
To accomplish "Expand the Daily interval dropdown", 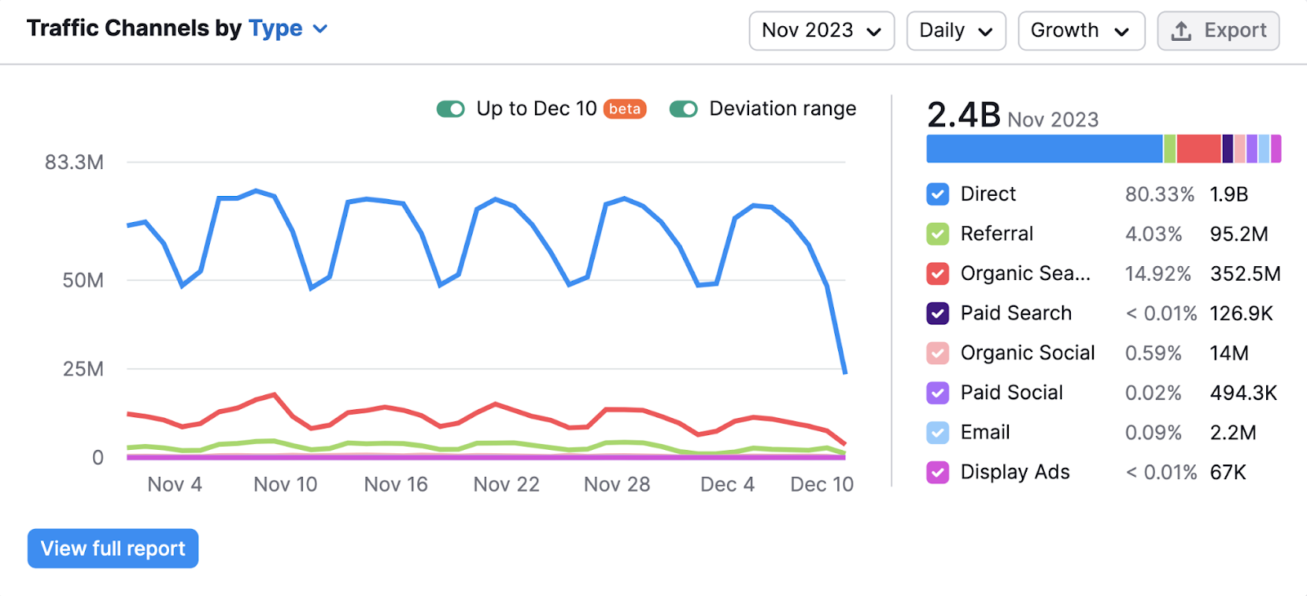I will [x=956, y=31].
